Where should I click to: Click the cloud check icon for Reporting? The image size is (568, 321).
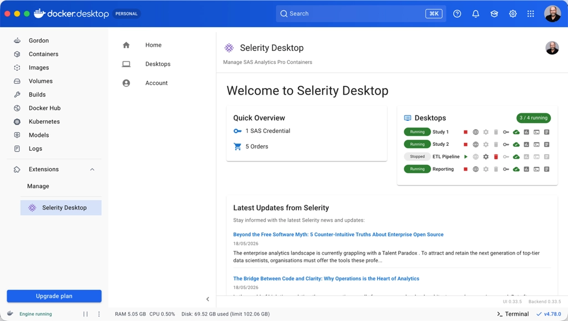pos(516,169)
